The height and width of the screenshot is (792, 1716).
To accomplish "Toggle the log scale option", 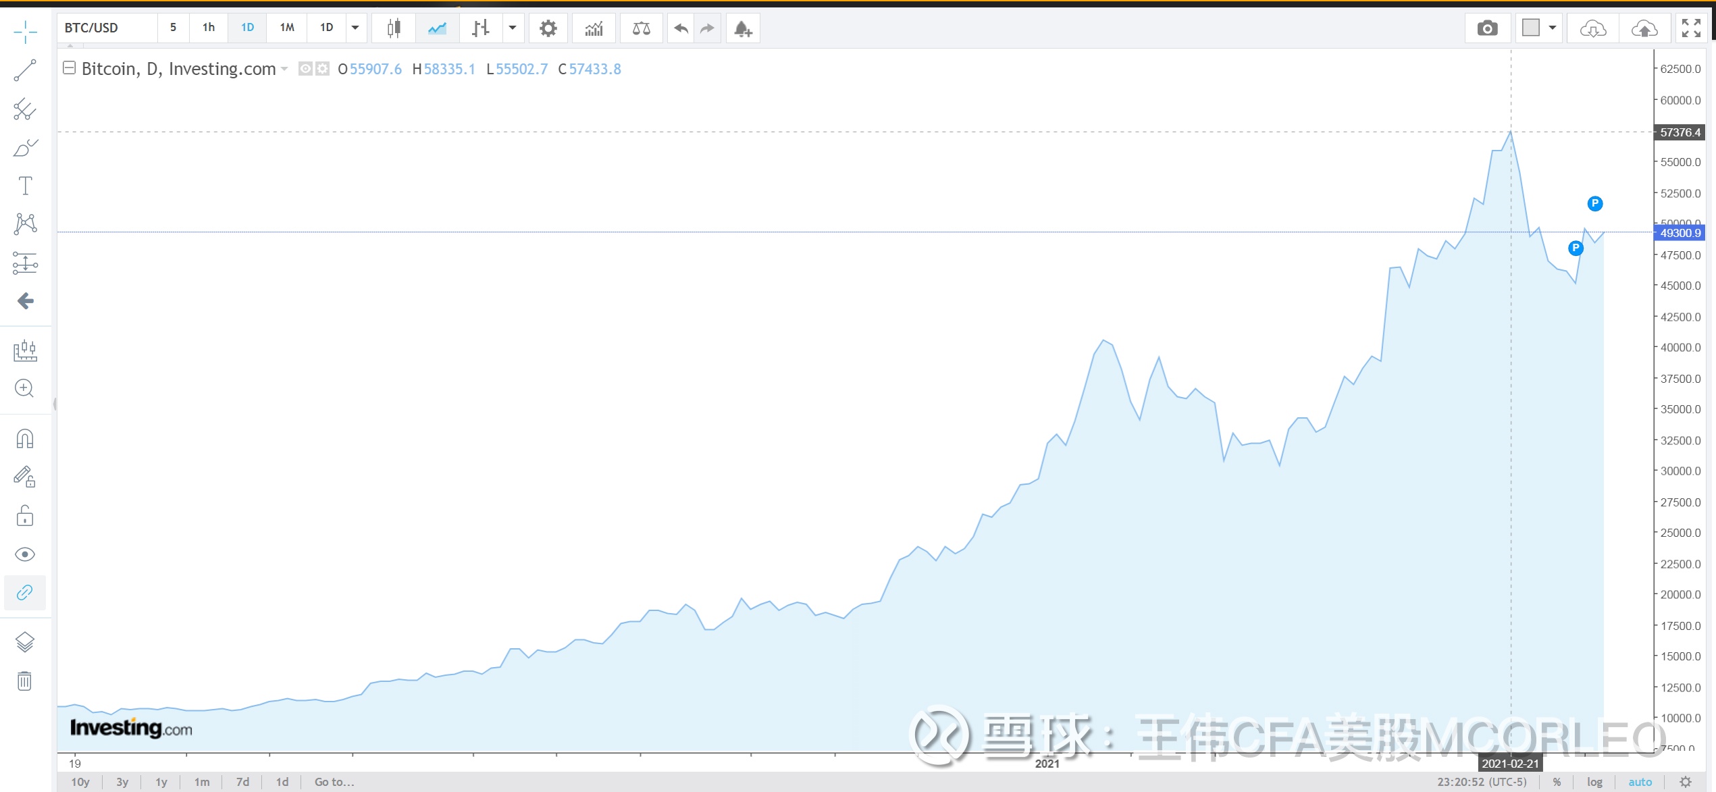I will (1594, 782).
